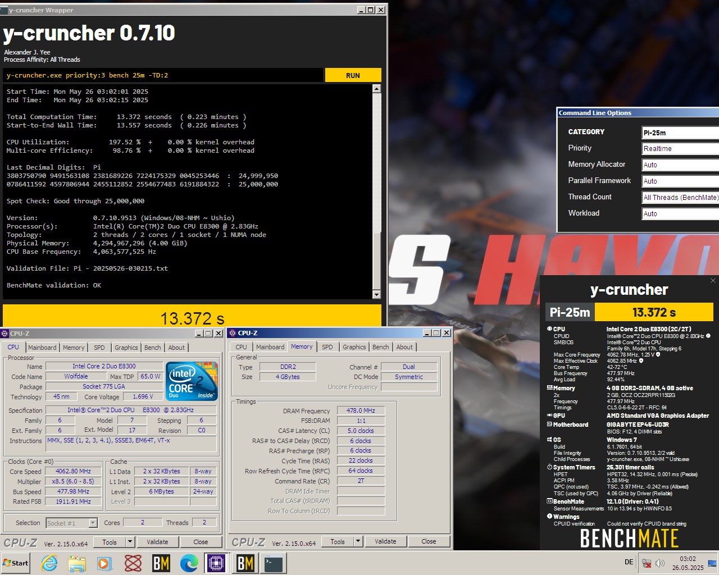This screenshot has width=719, height=575.
Task: Open Memory Allocator dropdown
Action: [x=680, y=165]
